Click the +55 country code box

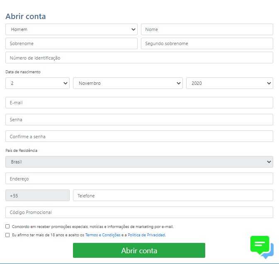point(38,195)
